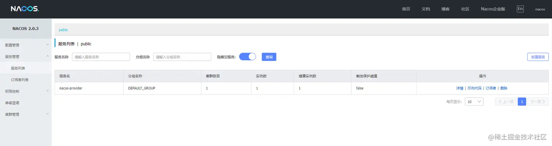Collapse the 服务管理 sidebar menu
552x146 pixels.
[26, 57]
